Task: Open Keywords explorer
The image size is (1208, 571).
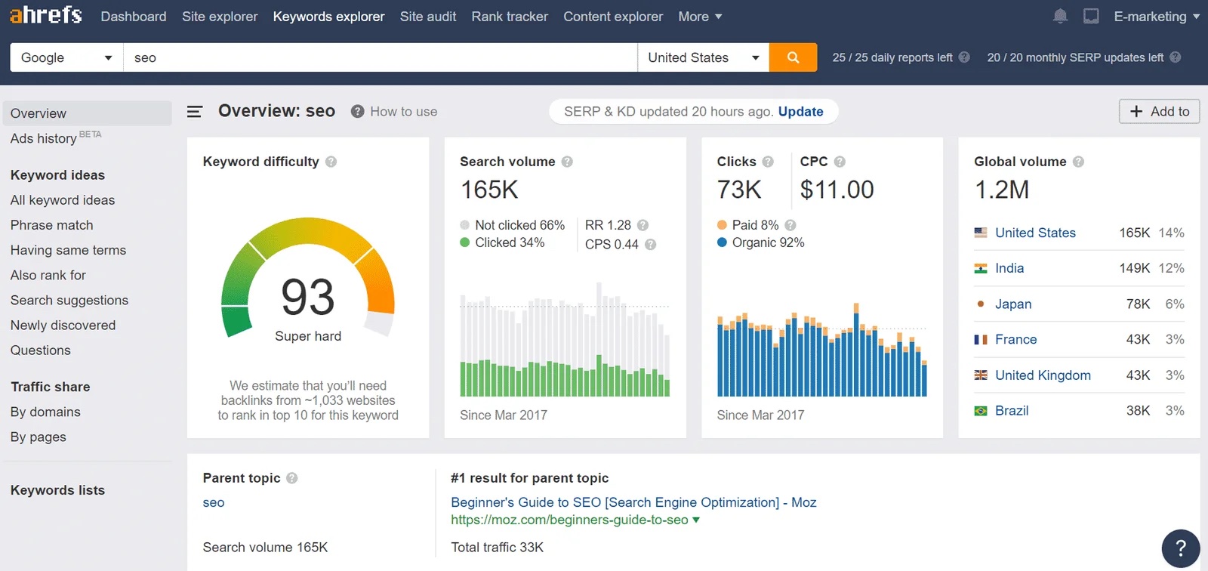Action: 328,16
